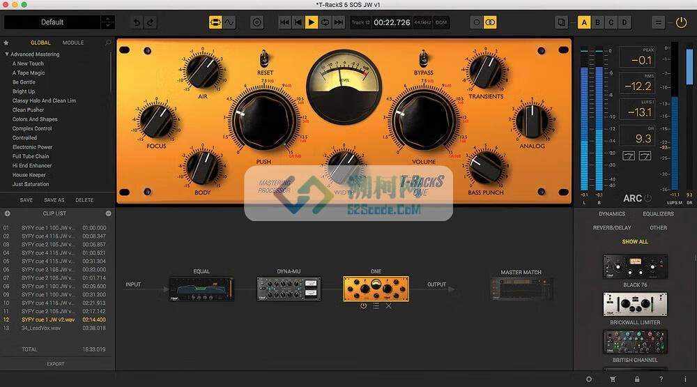Choose the BLACK 76 module thumbnail
Viewport: 697px width, 387px height.
tap(635, 266)
